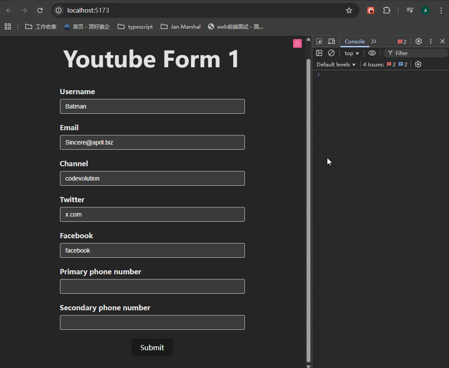The width and height of the screenshot is (449, 368).
Task: Focus the Primary phone number field
Action: pos(152,286)
